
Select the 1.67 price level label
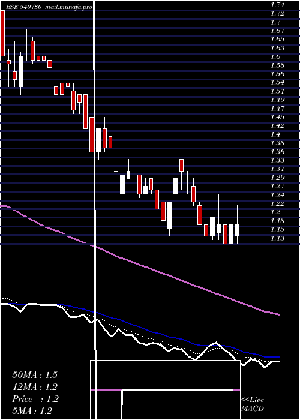(x=277, y=31)
